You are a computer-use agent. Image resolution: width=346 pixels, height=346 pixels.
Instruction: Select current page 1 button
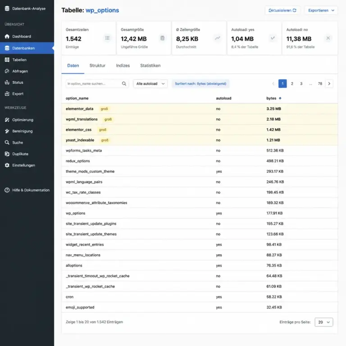282,84
